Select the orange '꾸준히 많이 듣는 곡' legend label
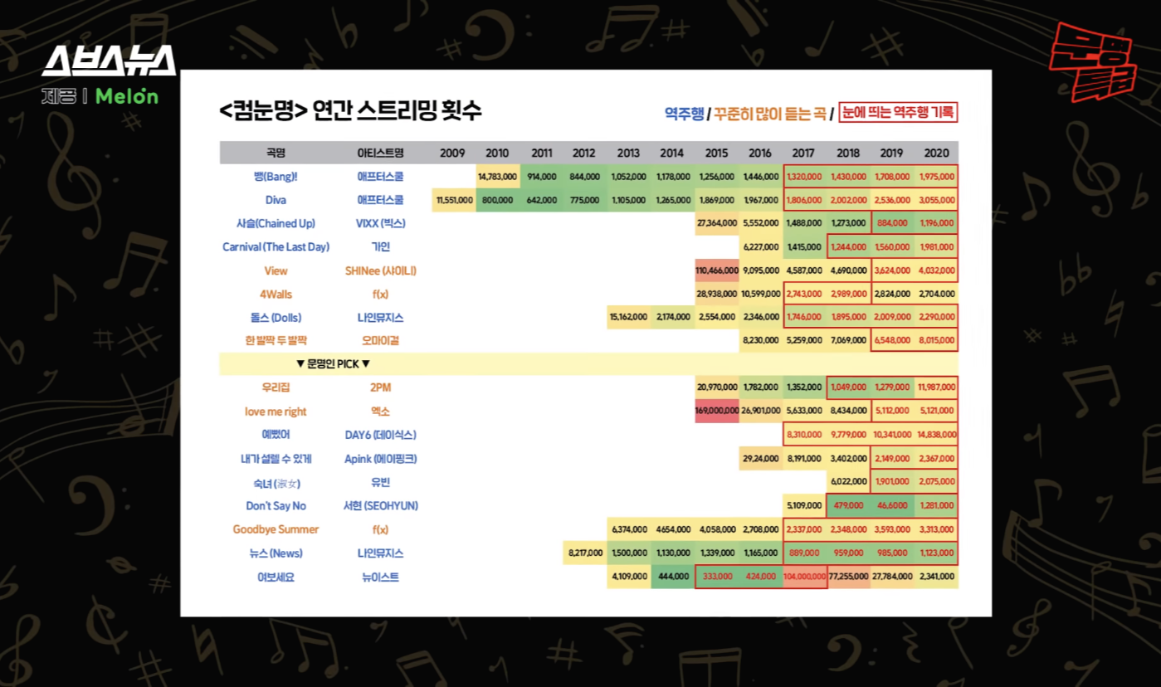1161x687 pixels. [x=770, y=113]
